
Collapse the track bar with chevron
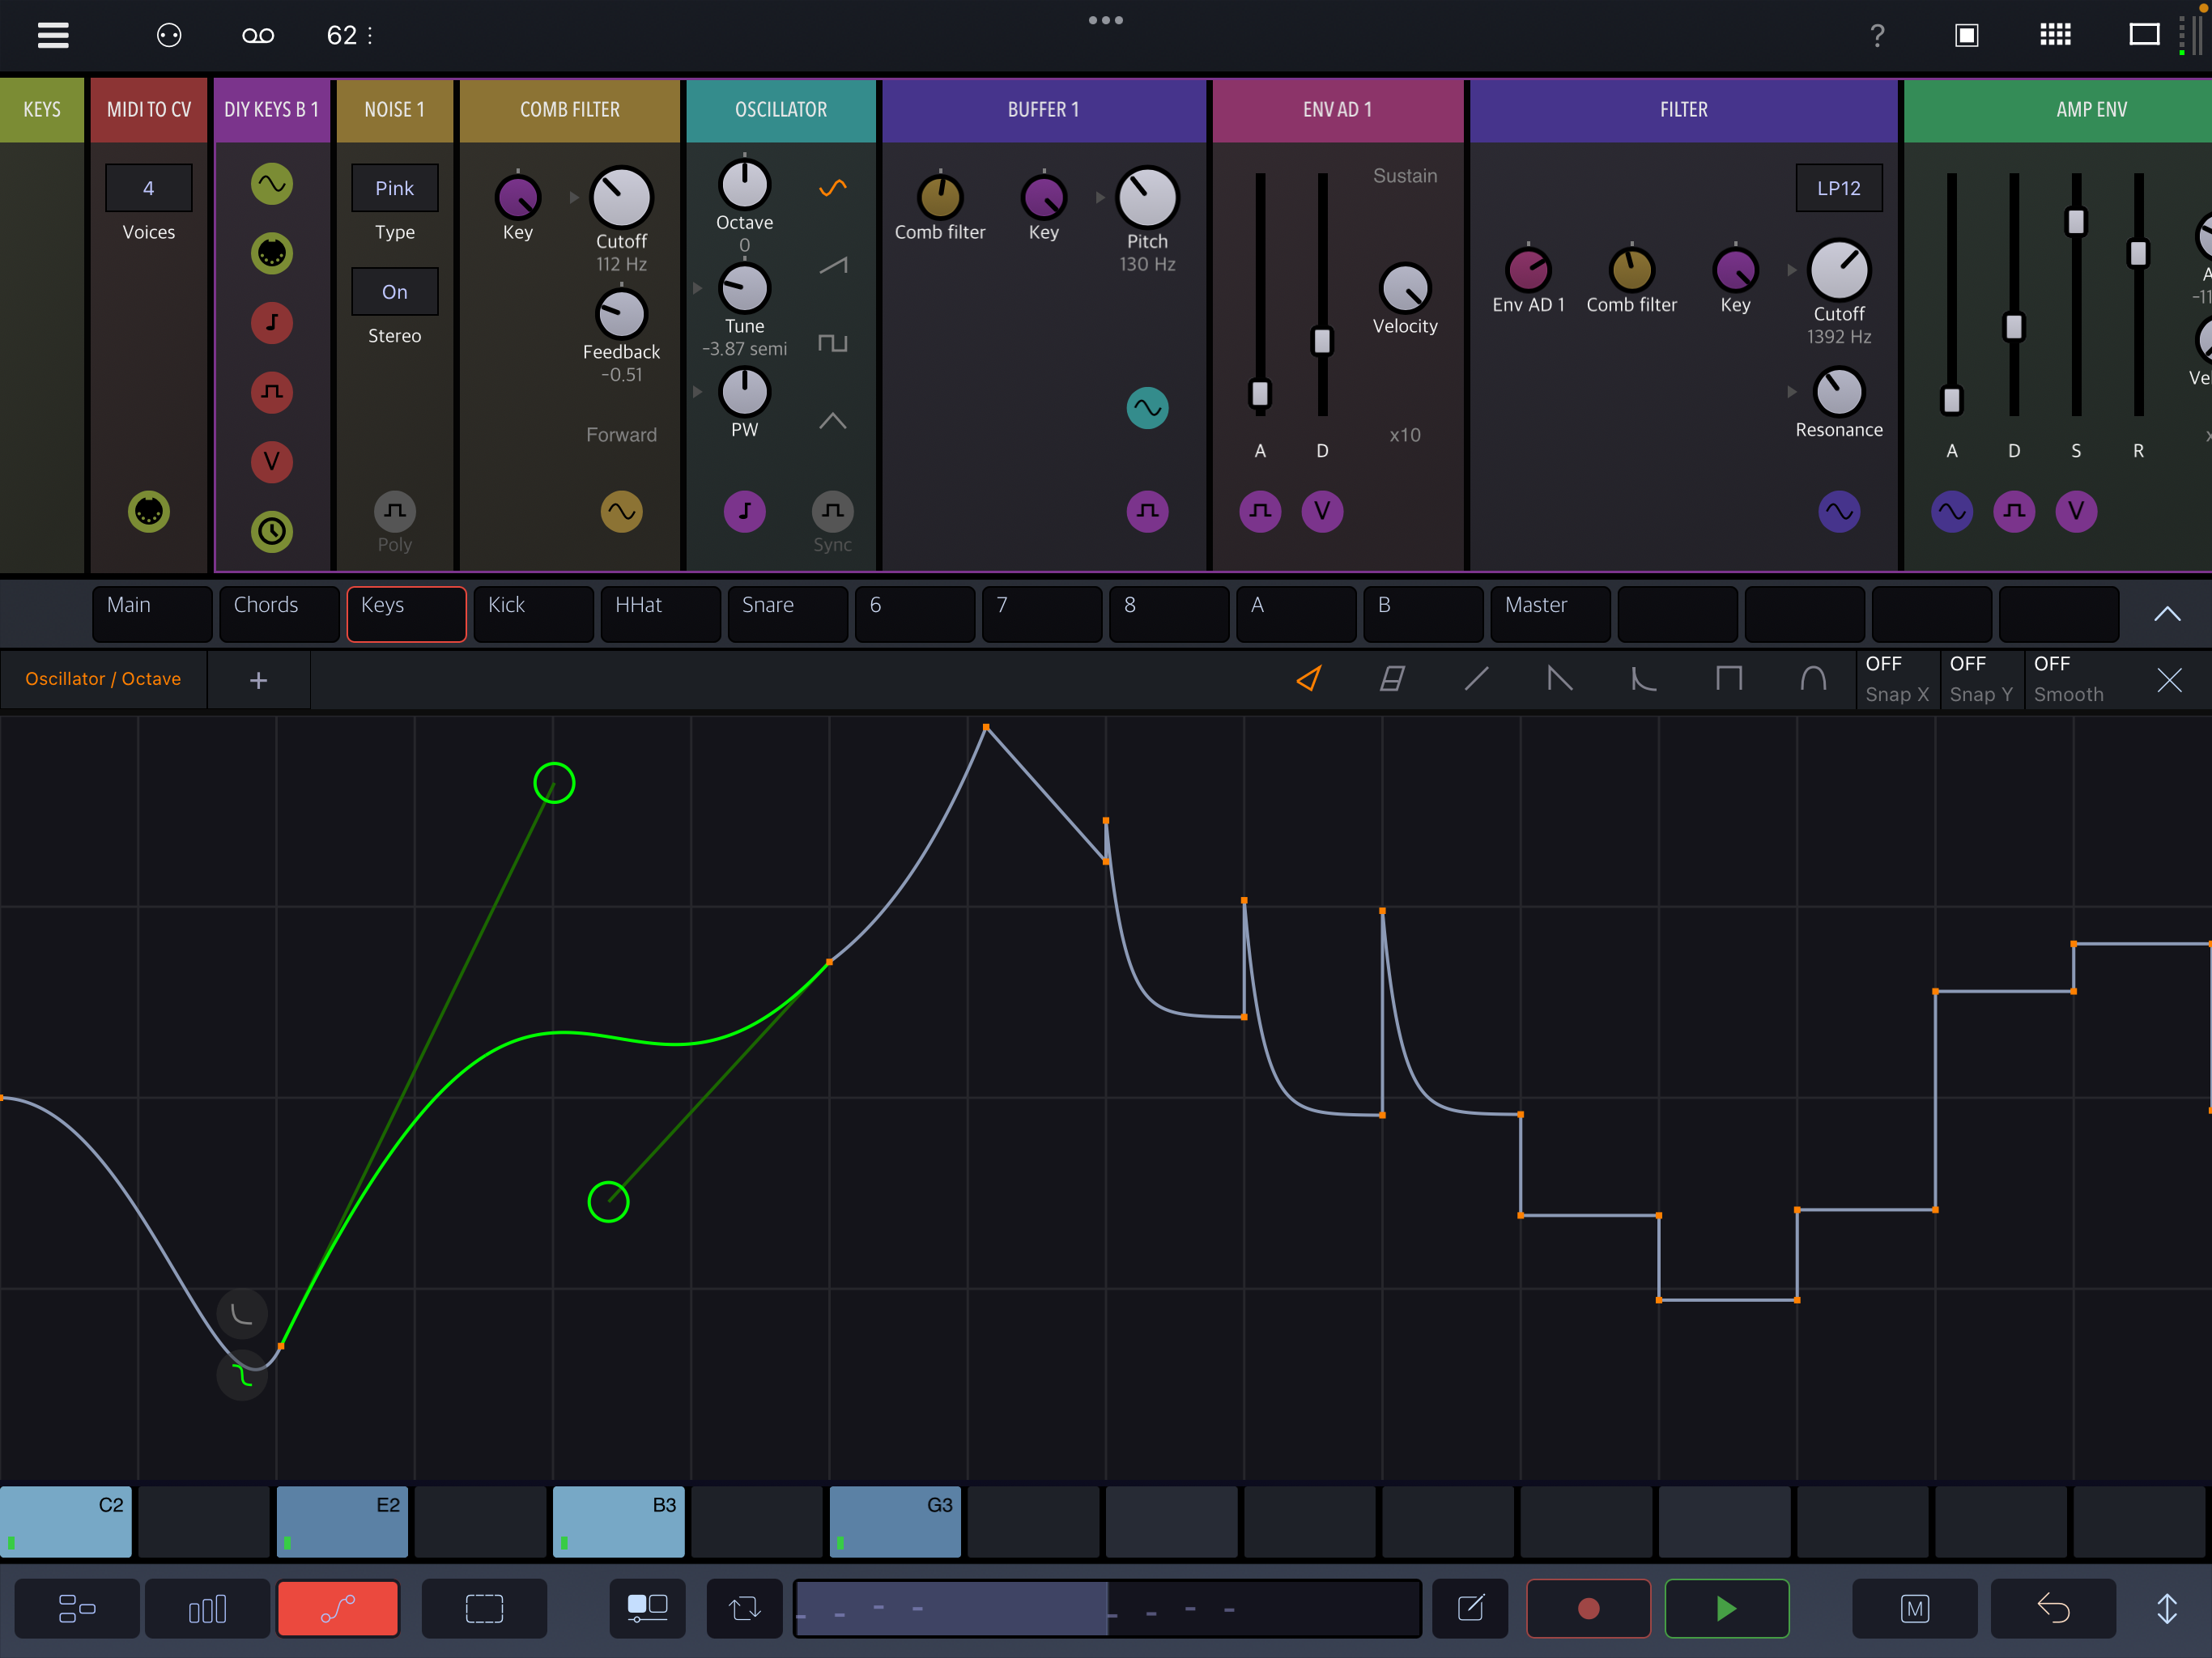[2166, 614]
